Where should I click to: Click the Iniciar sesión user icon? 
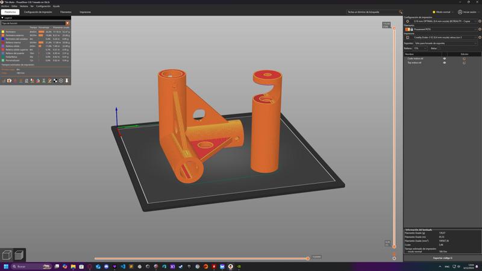460,12
